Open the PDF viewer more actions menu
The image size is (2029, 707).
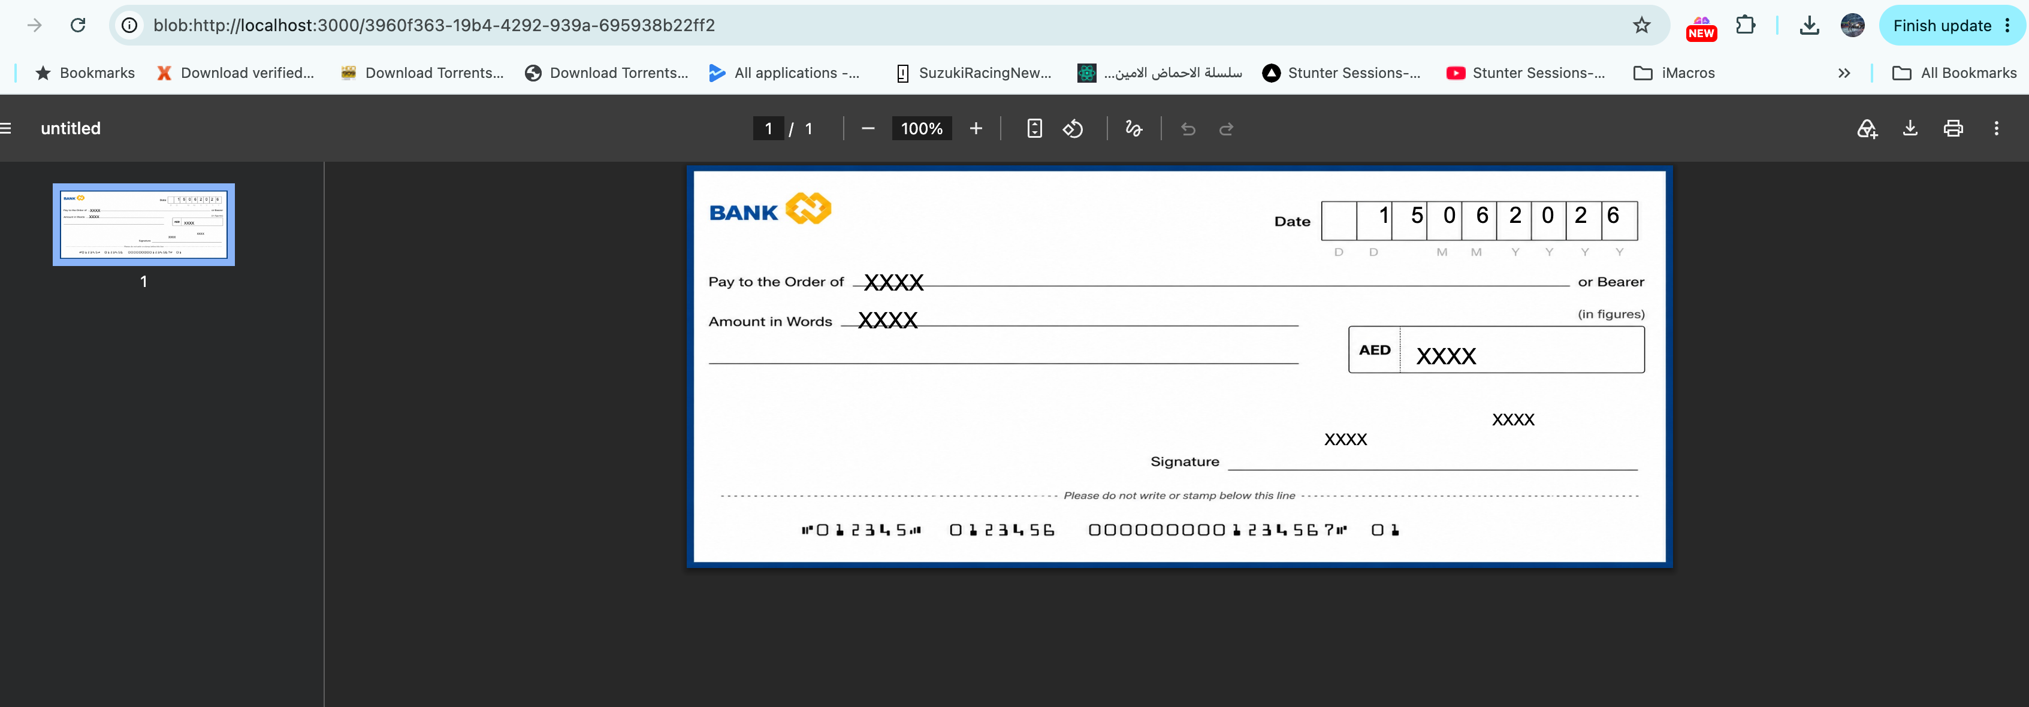click(x=1997, y=128)
